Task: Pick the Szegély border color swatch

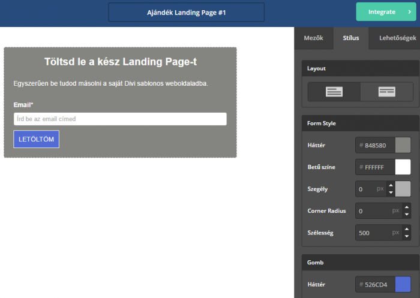Action: point(403,189)
